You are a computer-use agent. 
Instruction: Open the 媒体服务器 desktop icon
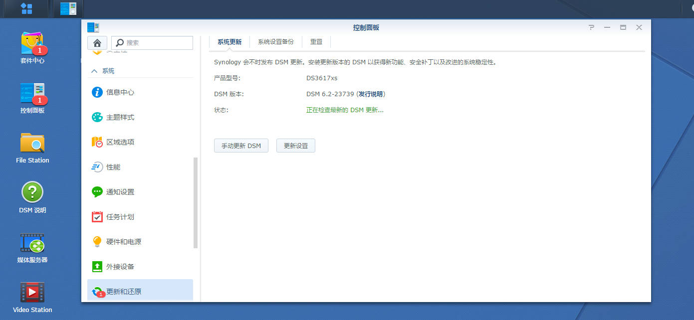32,248
